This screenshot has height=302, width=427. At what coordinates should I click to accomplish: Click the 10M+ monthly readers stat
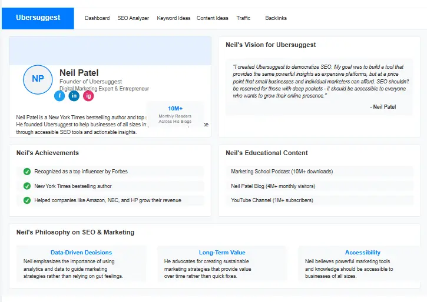click(175, 115)
